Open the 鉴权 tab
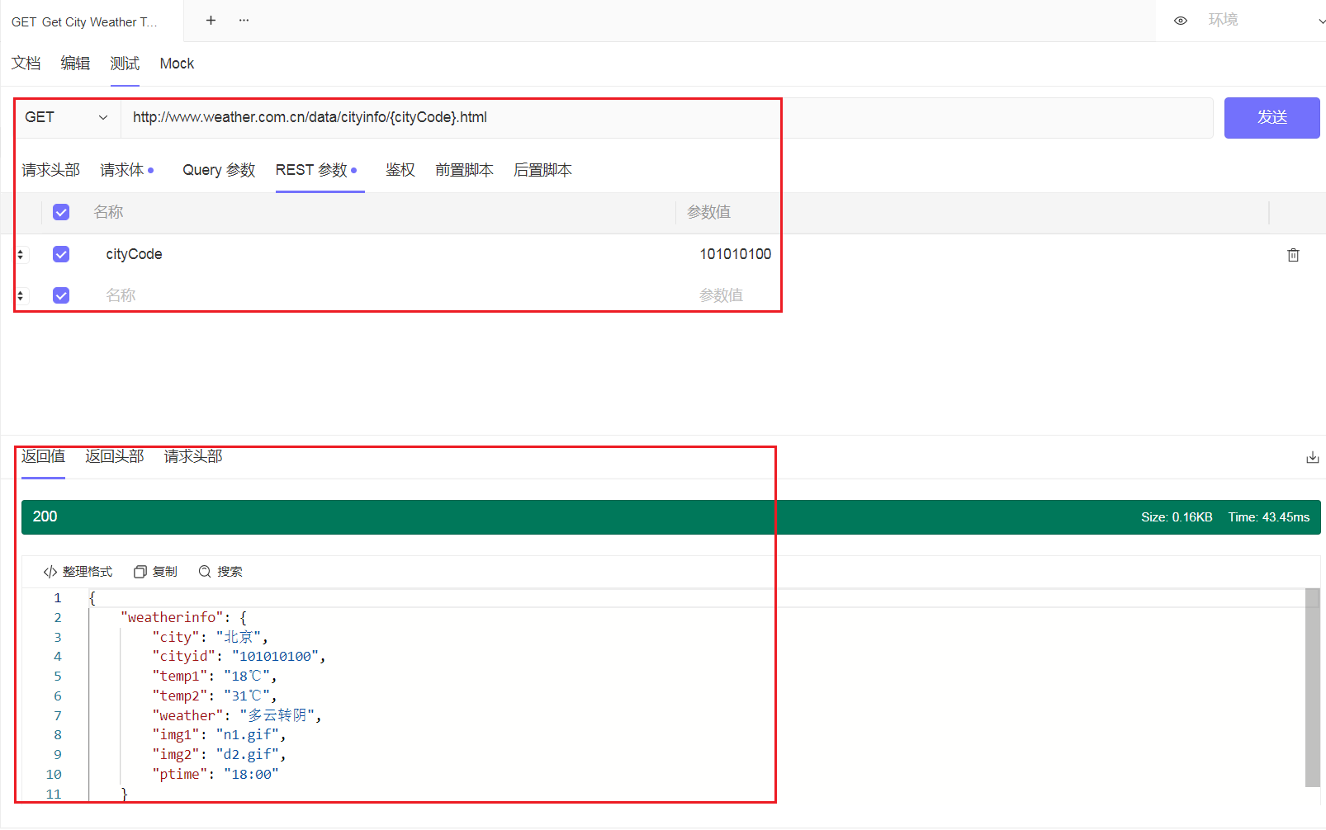The width and height of the screenshot is (1326, 830). tap(400, 170)
